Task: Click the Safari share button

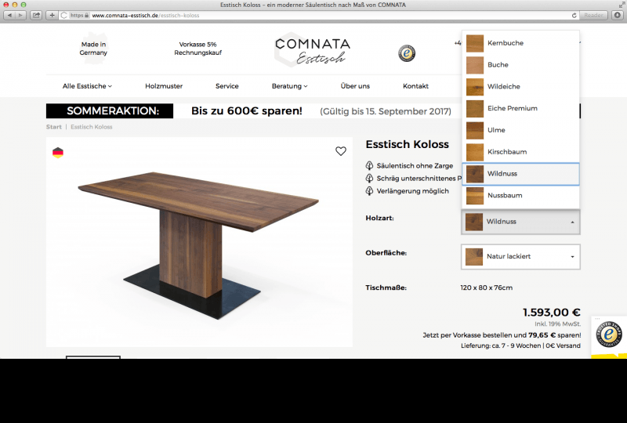Action: [x=36, y=15]
